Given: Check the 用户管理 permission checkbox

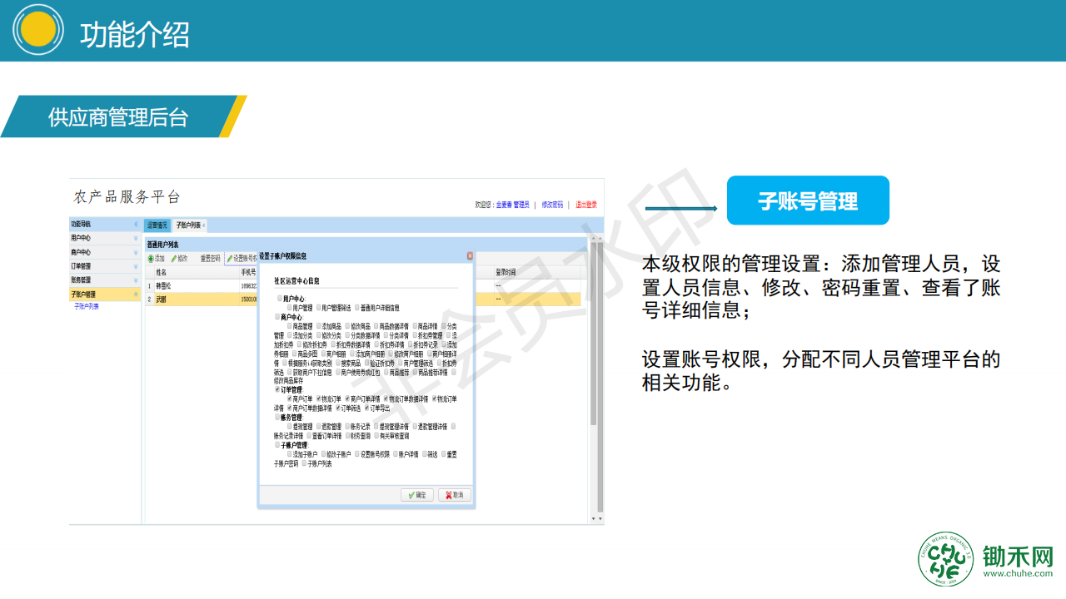Looking at the screenshot, I should [x=289, y=308].
